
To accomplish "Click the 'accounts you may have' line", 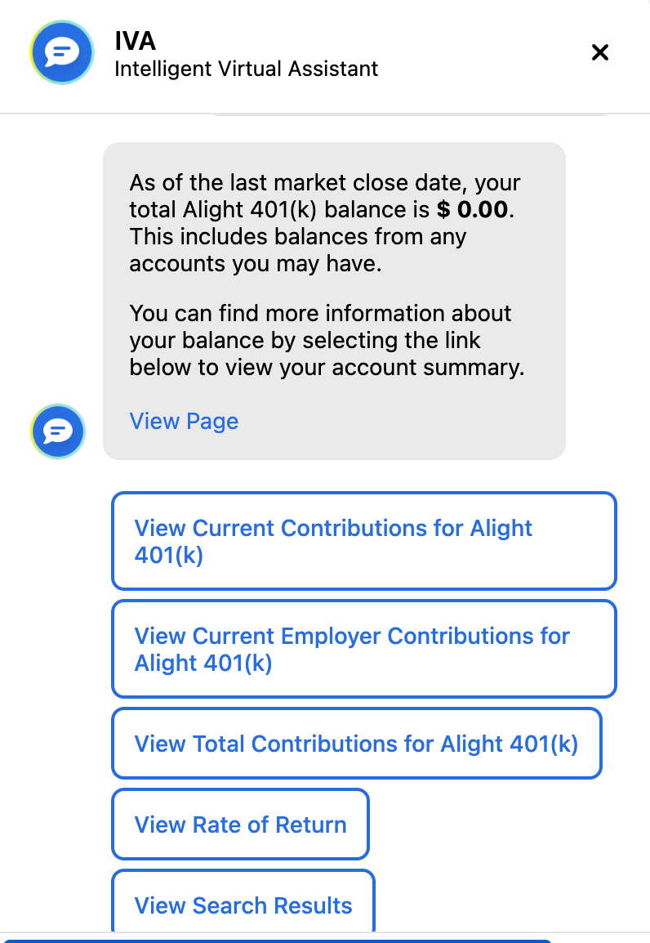I will [x=255, y=265].
